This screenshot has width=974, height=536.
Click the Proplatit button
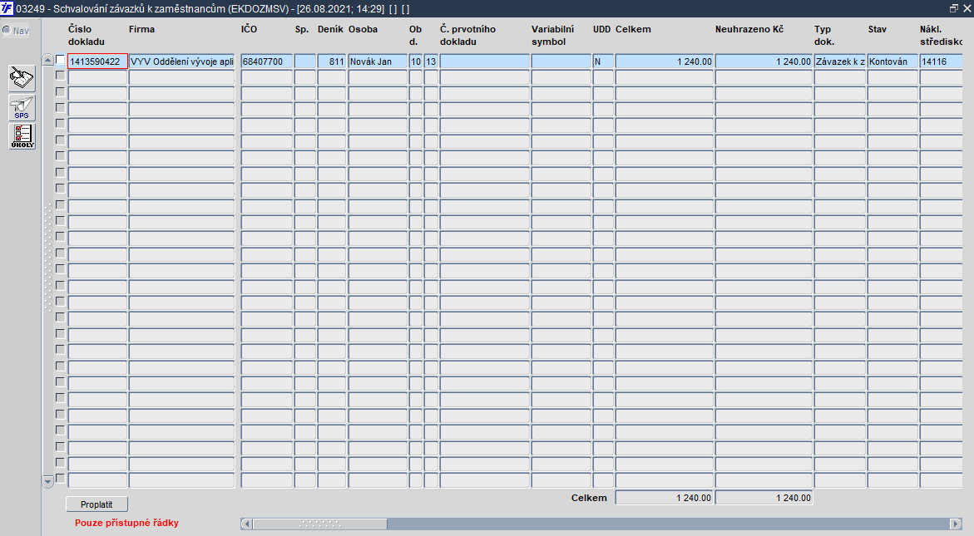pos(97,504)
